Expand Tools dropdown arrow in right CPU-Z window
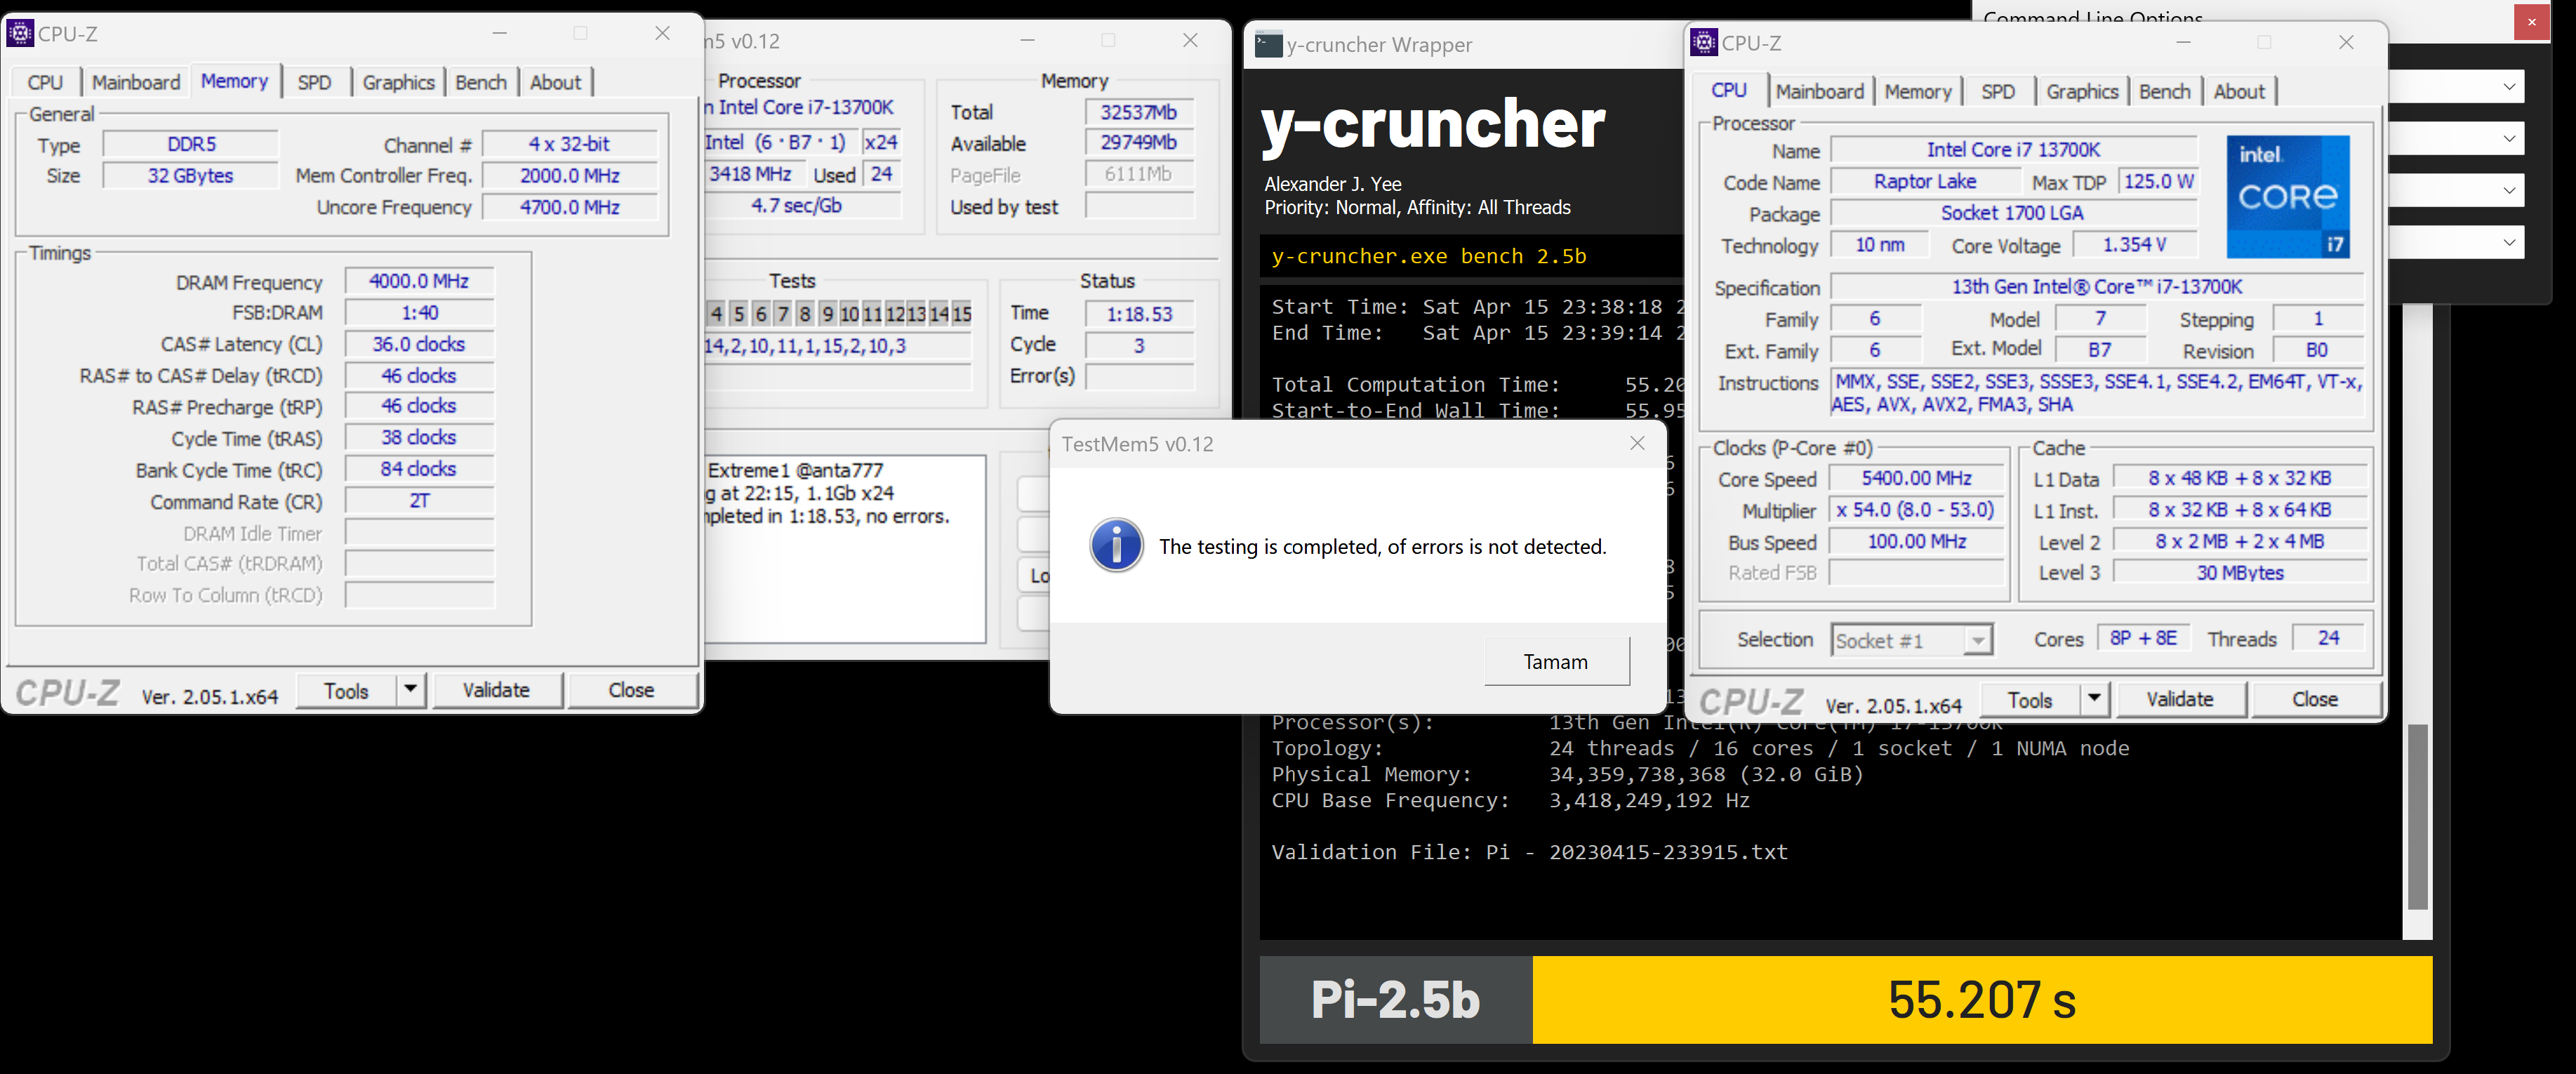 [x=2095, y=699]
